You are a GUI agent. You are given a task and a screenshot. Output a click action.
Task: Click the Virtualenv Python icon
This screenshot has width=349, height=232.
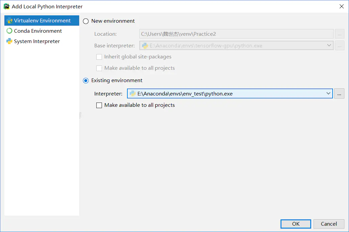click(x=9, y=21)
